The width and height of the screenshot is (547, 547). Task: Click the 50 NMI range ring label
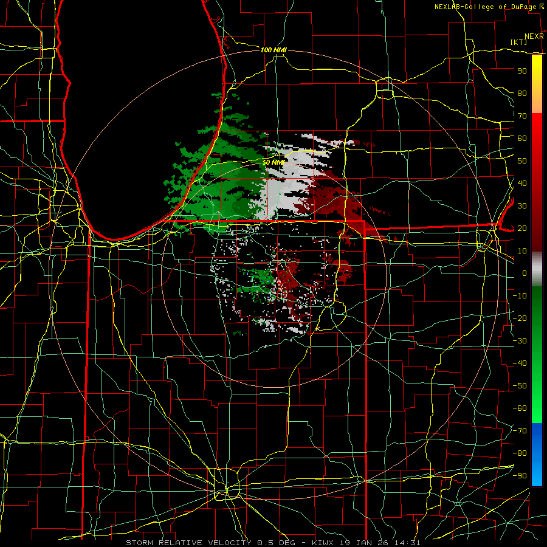[273, 162]
